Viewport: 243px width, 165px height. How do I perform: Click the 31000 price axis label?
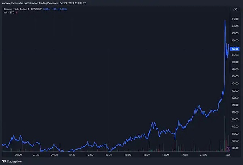(x=234, y=133)
